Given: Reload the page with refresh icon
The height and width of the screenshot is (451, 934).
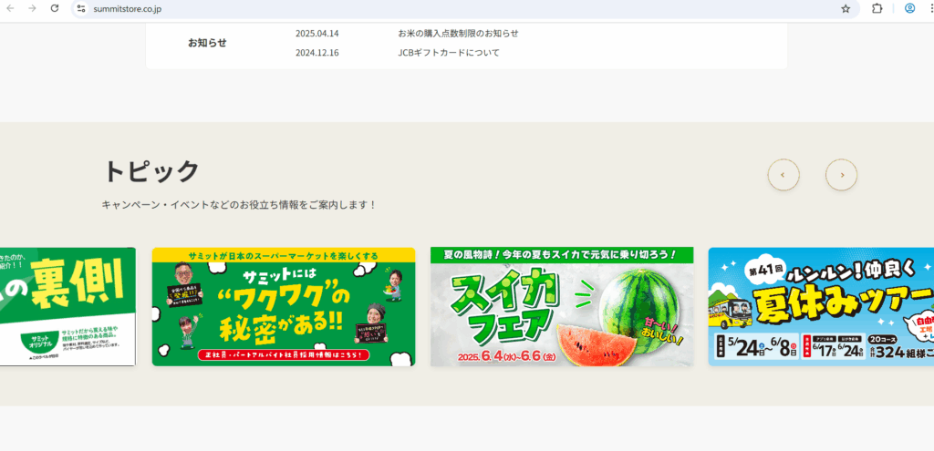Looking at the screenshot, I should pyautogui.click(x=55, y=8).
